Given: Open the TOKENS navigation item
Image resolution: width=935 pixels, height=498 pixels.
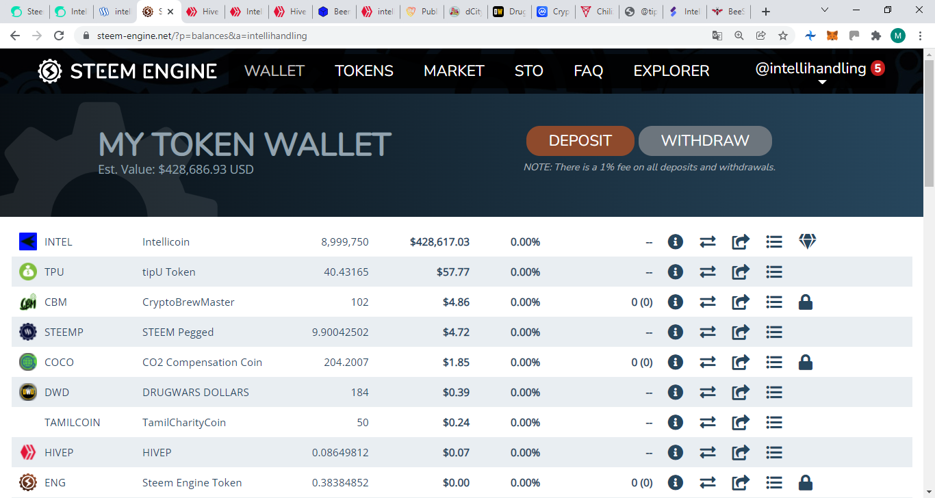Looking at the screenshot, I should pyautogui.click(x=364, y=70).
